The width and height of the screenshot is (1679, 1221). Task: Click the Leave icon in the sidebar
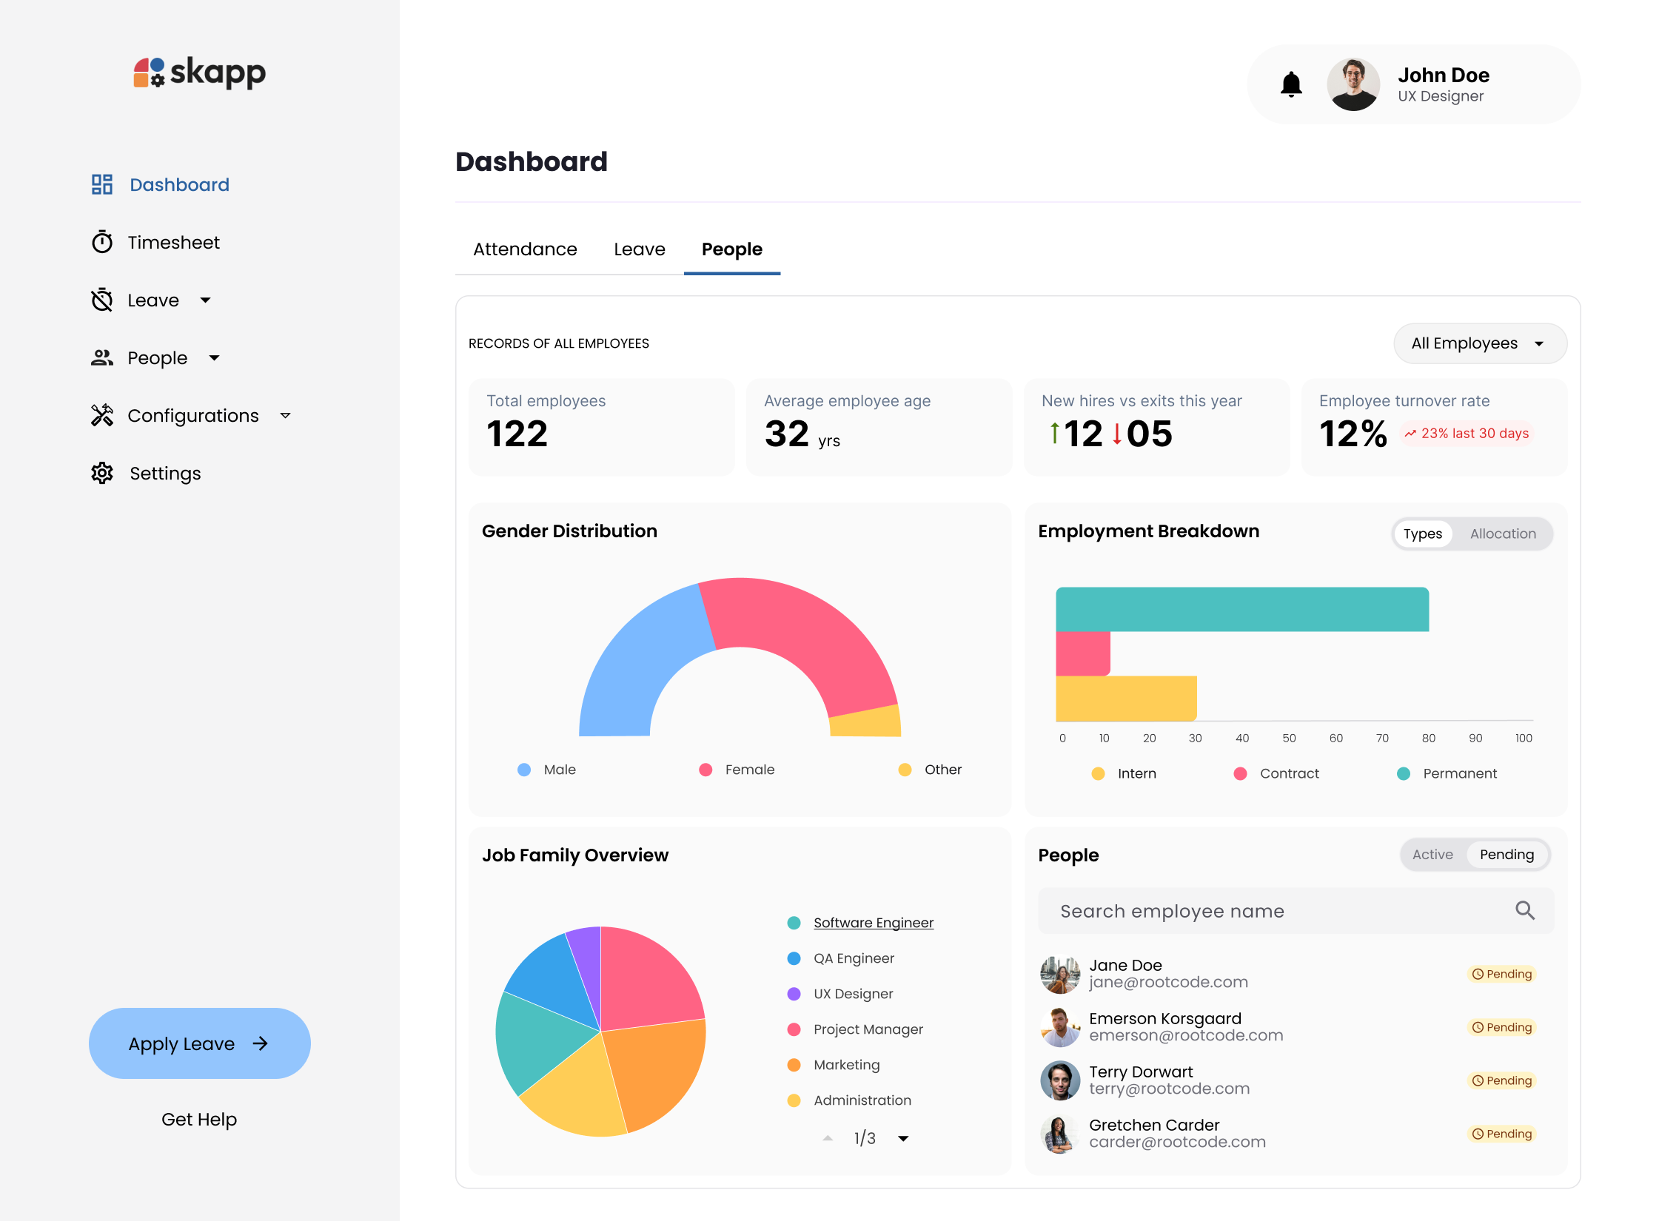tap(102, 300)
